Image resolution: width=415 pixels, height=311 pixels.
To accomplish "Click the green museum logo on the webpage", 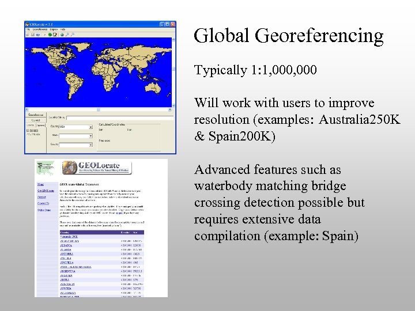I will (x=46, y=168).
